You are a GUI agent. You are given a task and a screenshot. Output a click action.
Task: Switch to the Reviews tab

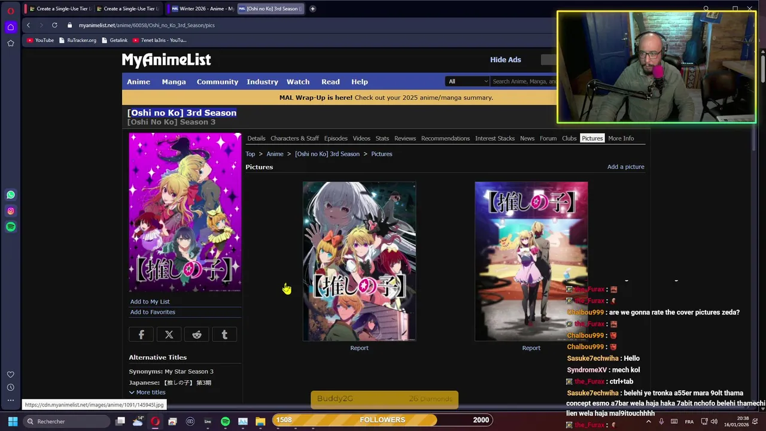click(405, 138)
